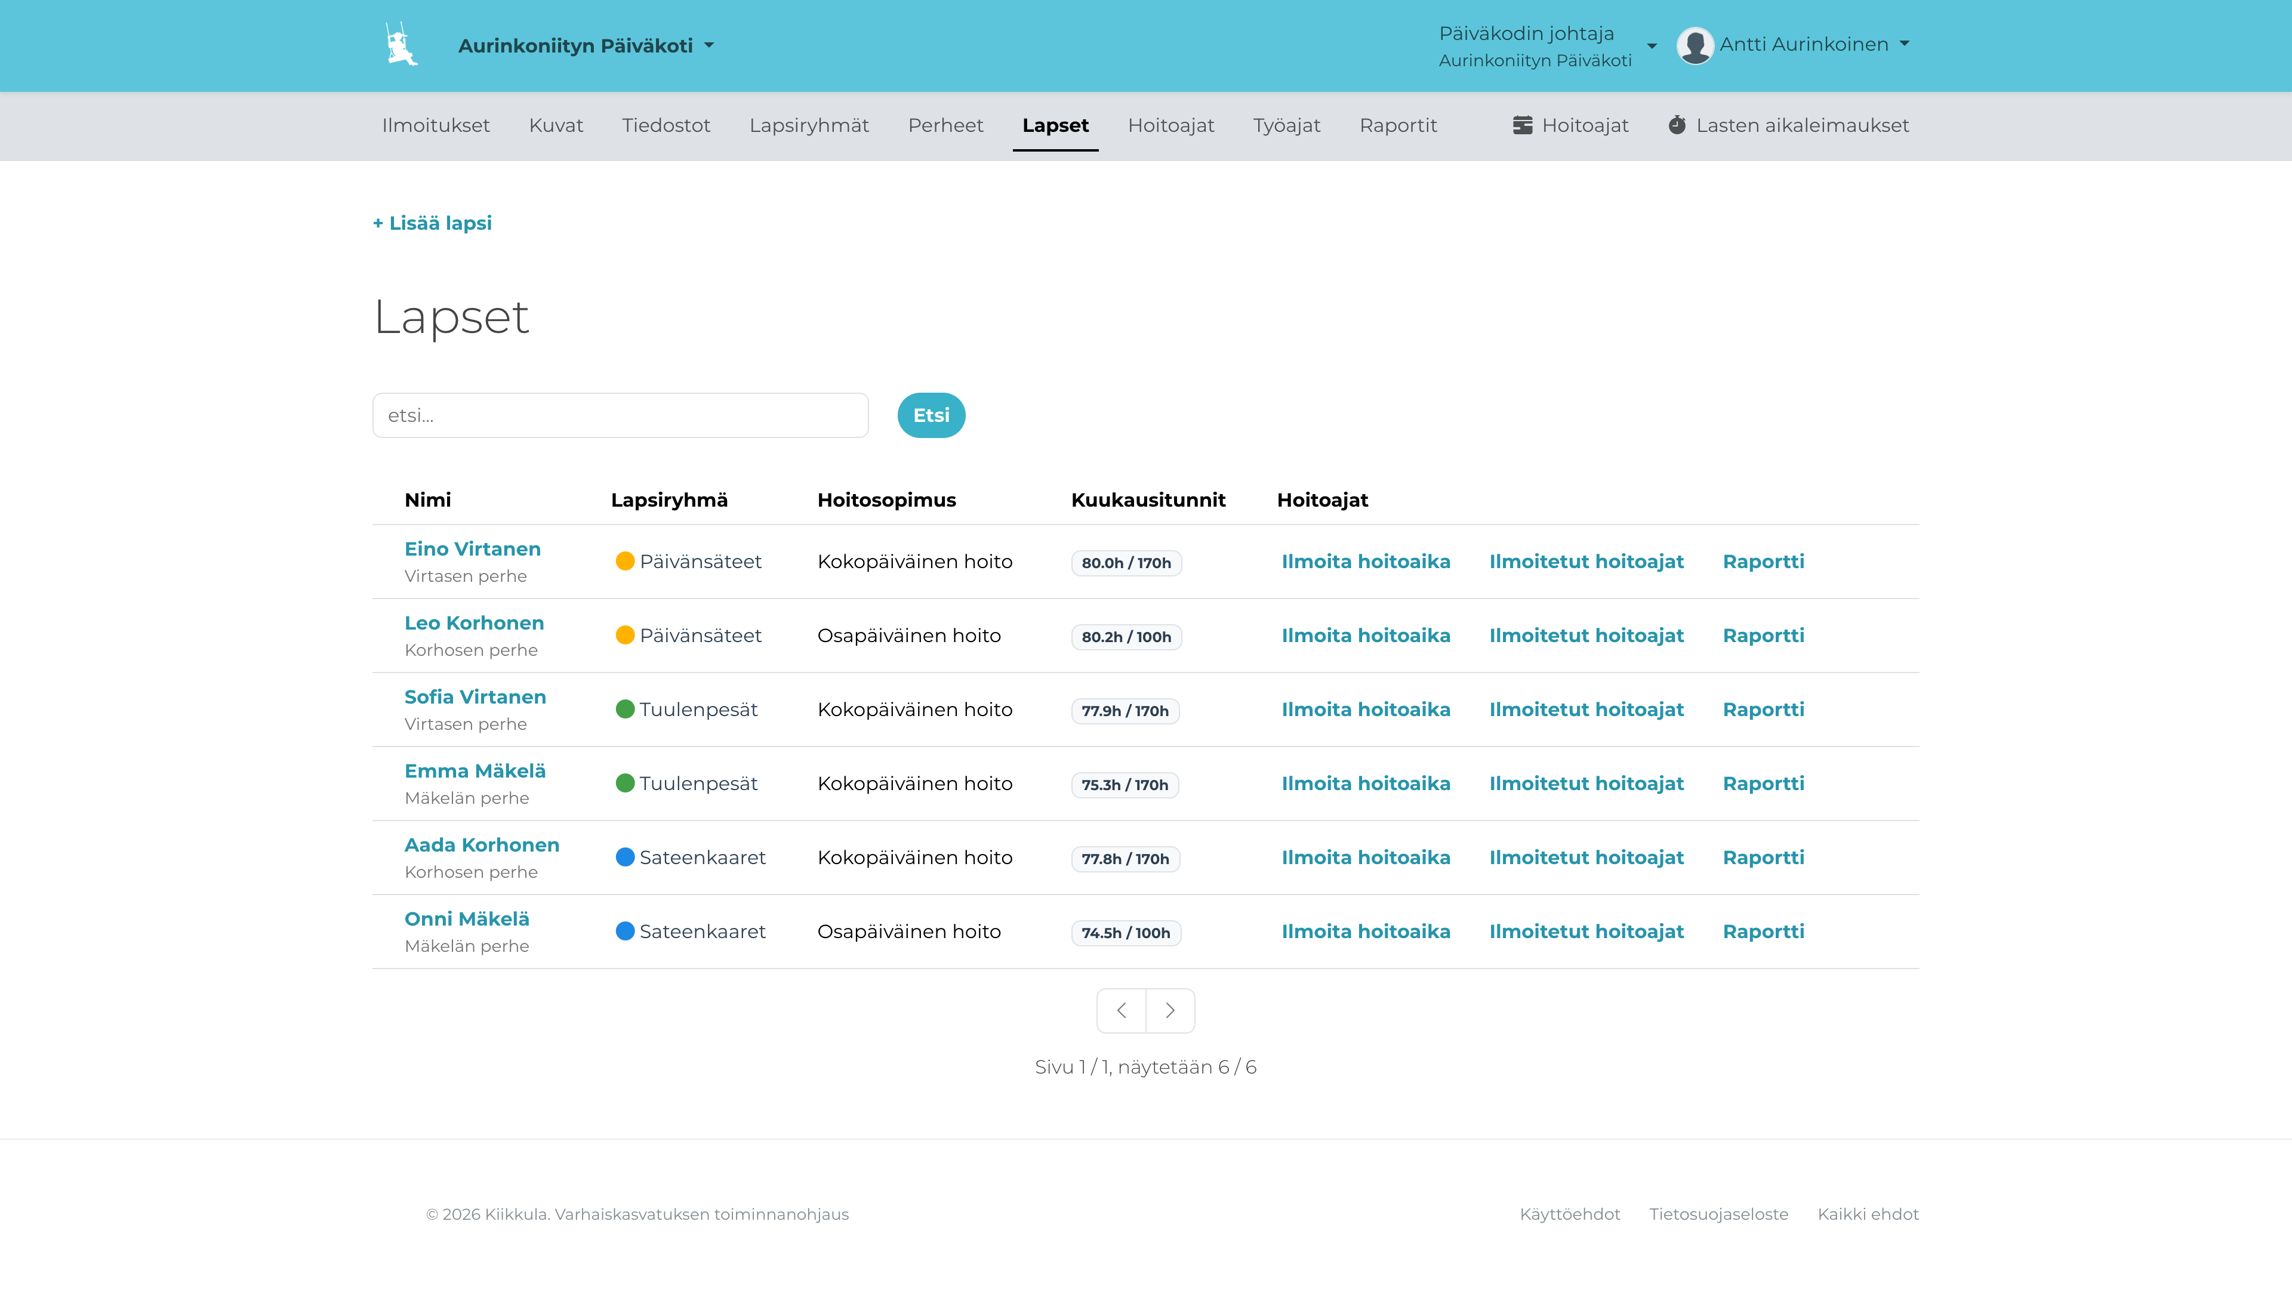Go to previous page arrow
This screenshot has width=2292, height=1289.
tap(1121, 1010)
